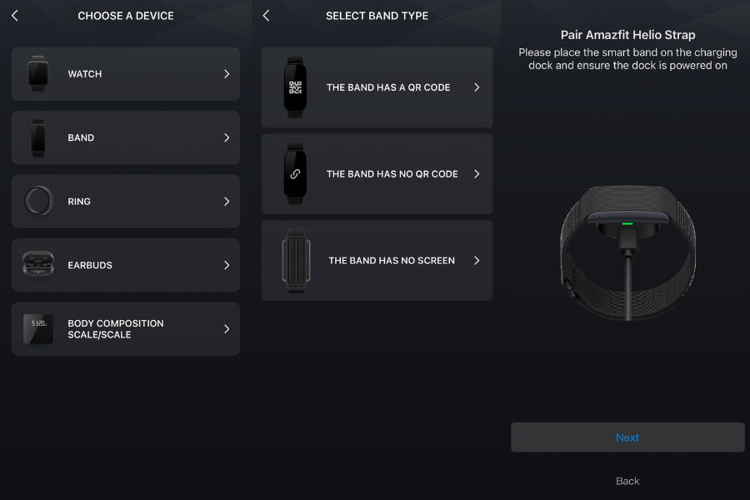Tap the earbuds device icon

(38, 264)
